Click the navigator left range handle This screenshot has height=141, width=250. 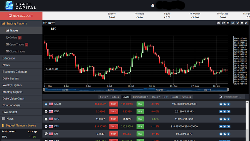[44, 90]
